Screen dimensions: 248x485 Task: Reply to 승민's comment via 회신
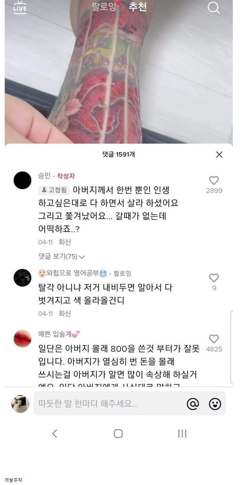click(65, 242)
